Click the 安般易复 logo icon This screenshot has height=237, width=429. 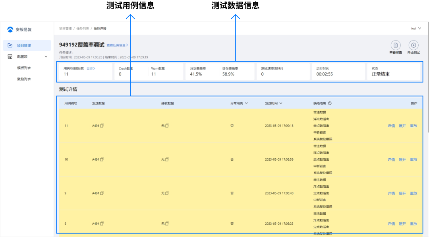[10, 29]
